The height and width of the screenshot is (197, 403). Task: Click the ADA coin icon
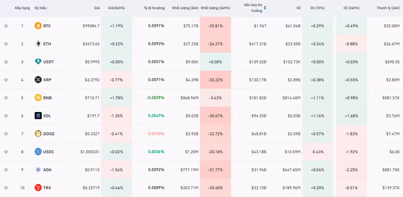(38, 170)
